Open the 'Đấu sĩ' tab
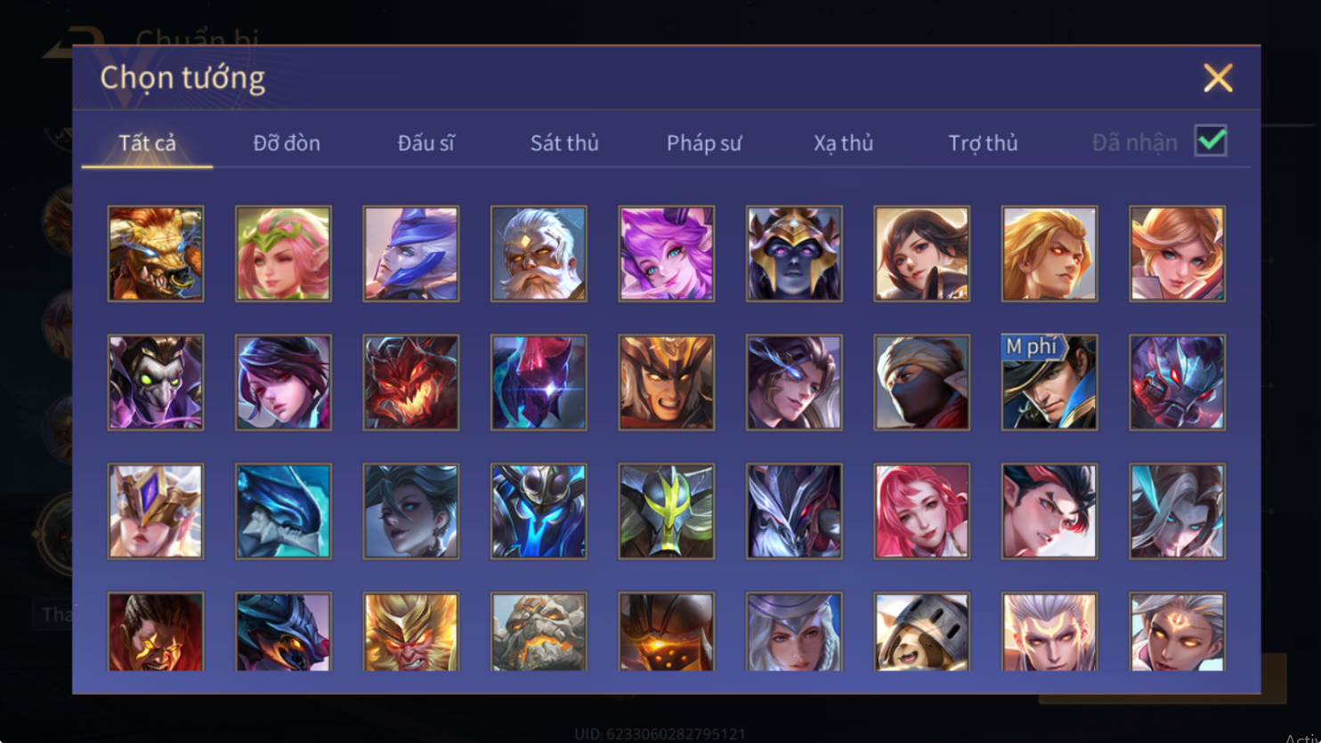The height and width of the screenshot is (743, 1321). (426, 142)
